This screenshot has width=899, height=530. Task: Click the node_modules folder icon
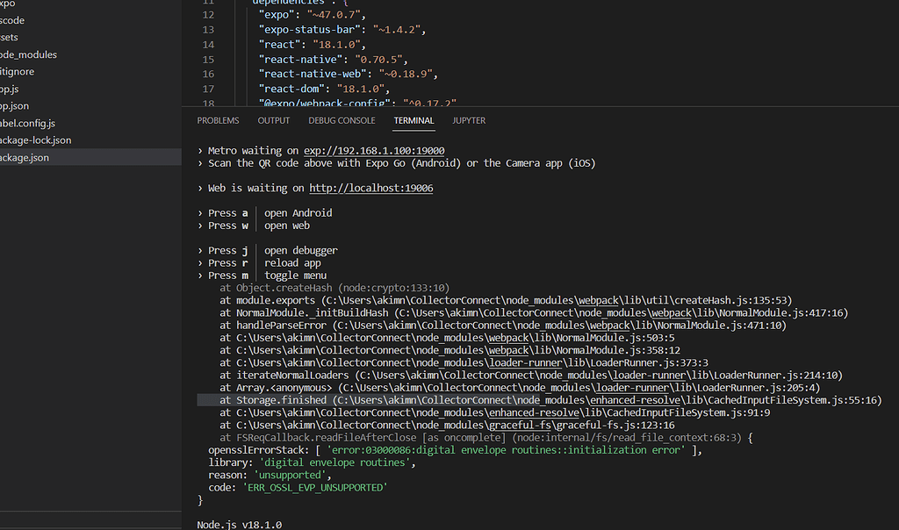[3, 54]
